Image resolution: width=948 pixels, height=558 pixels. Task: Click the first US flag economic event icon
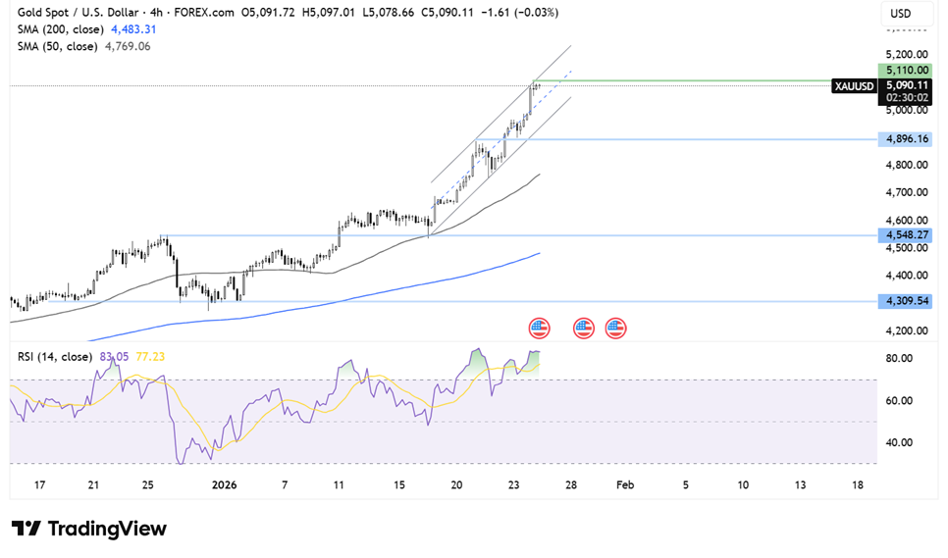(x=540, y=329)
